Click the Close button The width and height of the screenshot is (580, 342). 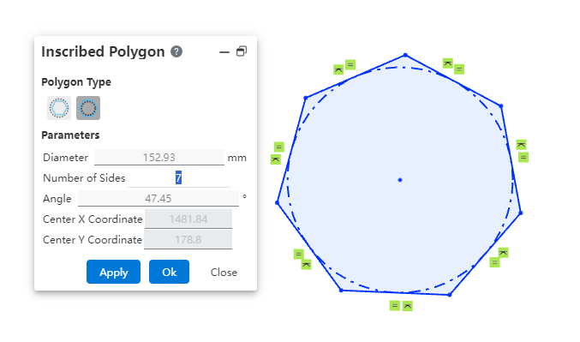pyautogui.click(x=224, y=273)
